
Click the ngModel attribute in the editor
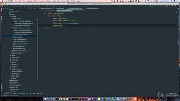click(58, 26)
